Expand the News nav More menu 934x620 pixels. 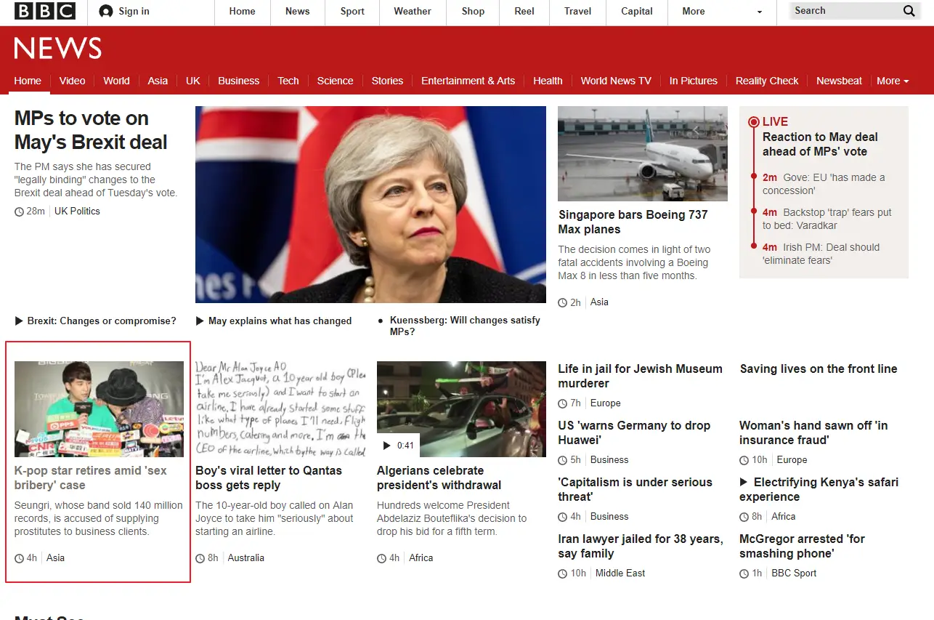pos(893,81)
